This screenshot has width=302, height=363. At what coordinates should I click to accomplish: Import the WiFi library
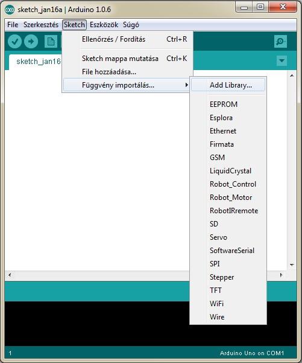tap(228, 303)
